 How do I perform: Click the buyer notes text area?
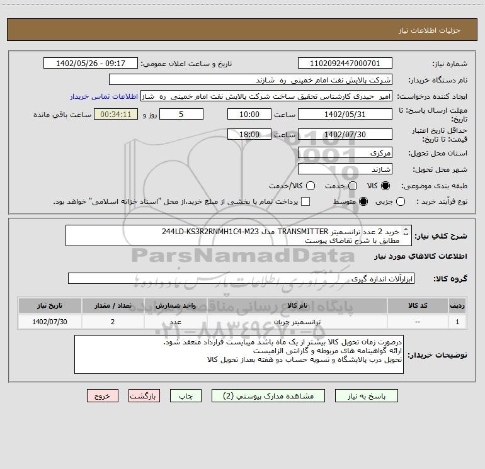pos(239,354)
